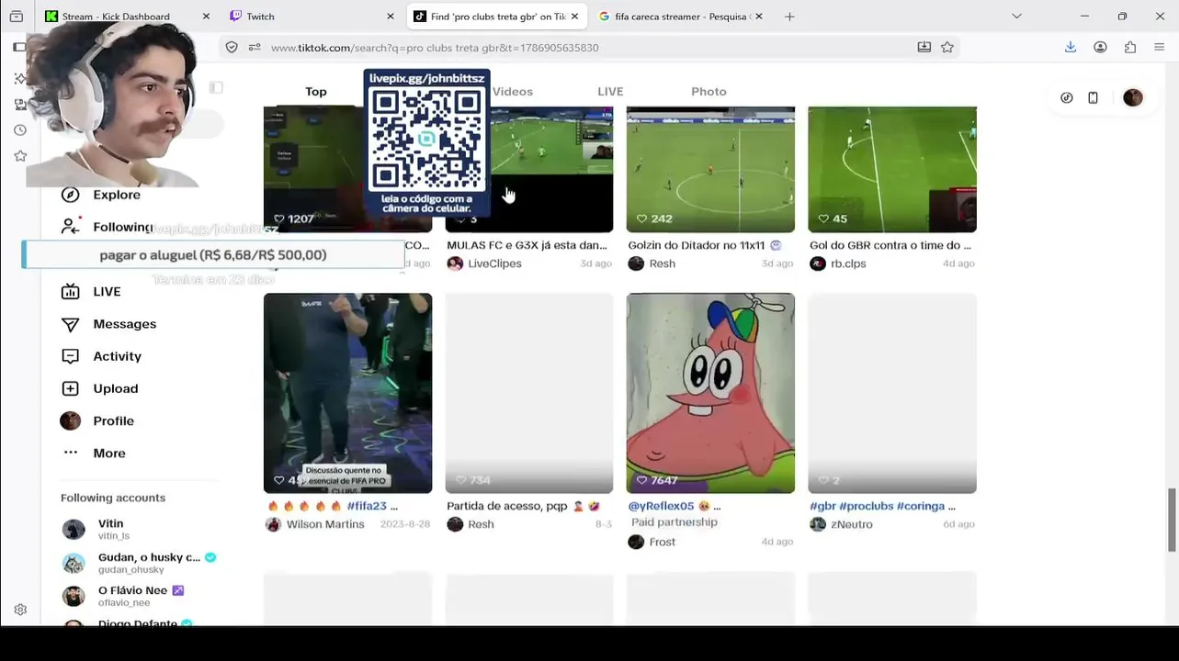Click the TikTok coin icon at top right
Screen dimensions: 1179x661
(1067, 98)
